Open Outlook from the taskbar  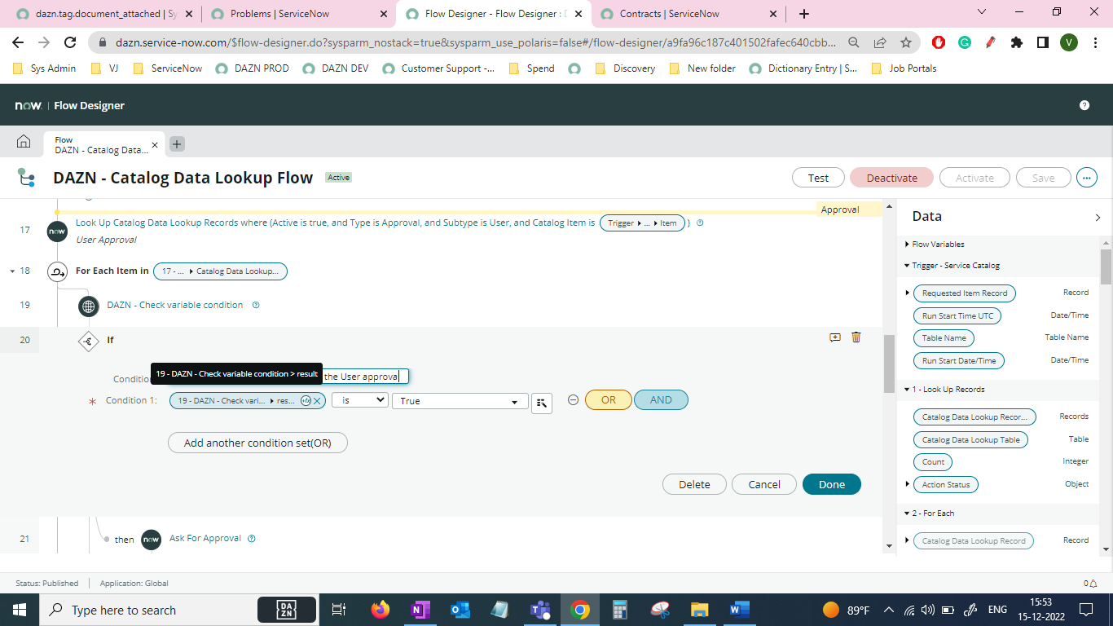coord(460,610)
